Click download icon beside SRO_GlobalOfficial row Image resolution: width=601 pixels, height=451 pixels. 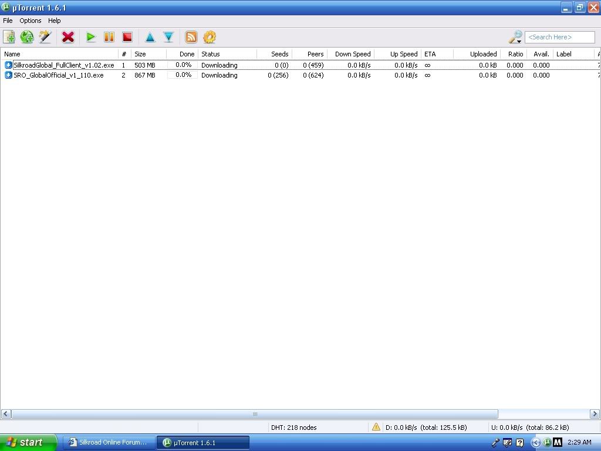tap(8, 75)
